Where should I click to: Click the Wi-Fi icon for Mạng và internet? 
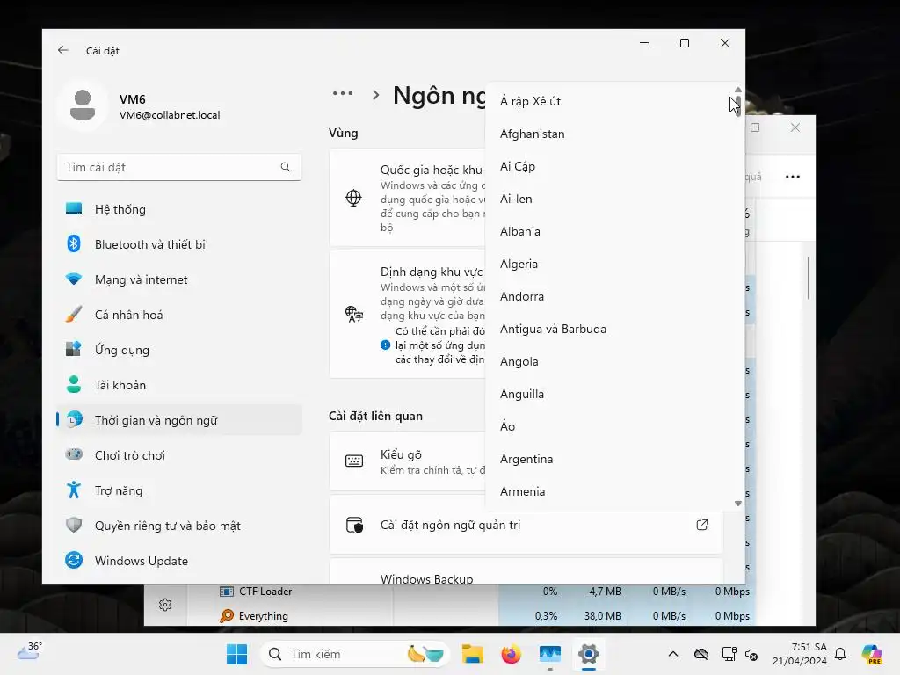[74, 279]
